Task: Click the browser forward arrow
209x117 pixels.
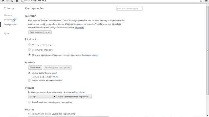Action: click(x=8, y=1)
